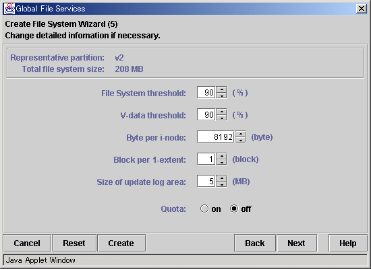Turn Quota on
Screen dimensions: 371x269
coord(204,208)
